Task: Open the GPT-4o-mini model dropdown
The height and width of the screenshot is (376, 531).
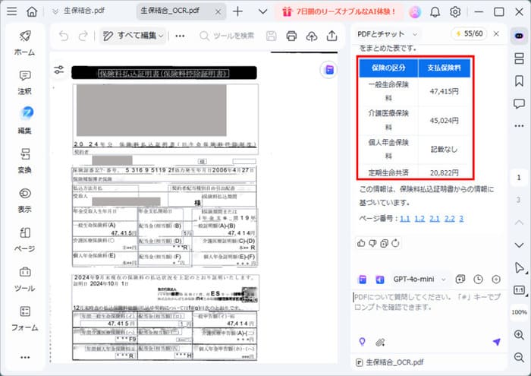Action: 419,279
